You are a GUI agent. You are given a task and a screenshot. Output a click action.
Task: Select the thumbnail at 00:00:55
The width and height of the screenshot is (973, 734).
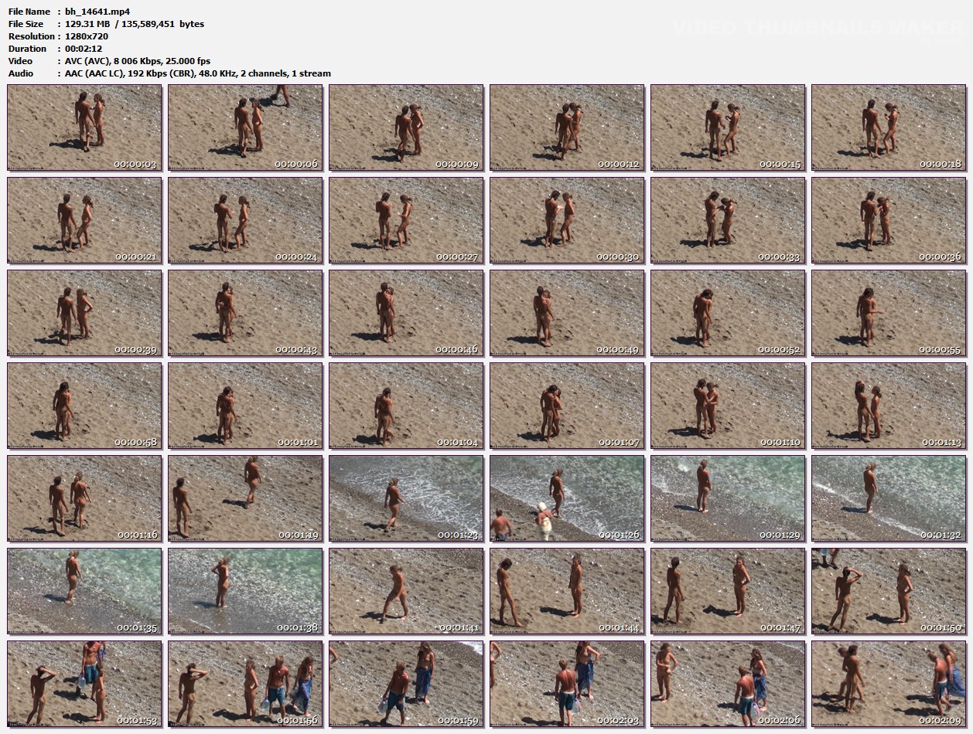click(x=889, y=313)
